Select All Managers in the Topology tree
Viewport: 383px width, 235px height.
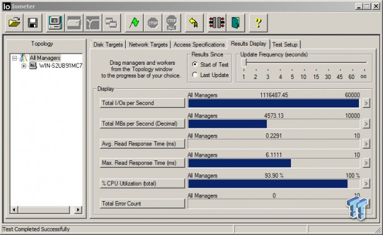coord(45,58)
